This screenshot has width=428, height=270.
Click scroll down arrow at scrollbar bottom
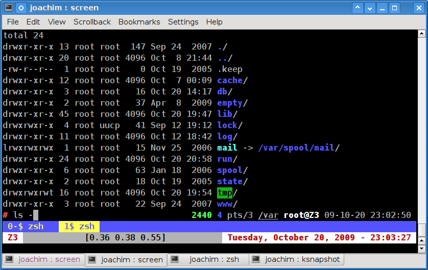pyautogui.click(x=422, y=249)
